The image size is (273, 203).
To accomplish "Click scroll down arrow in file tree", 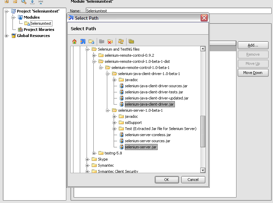I will (x=203, y=170).
